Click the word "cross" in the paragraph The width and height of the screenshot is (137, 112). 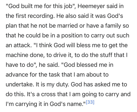(48, 94)
